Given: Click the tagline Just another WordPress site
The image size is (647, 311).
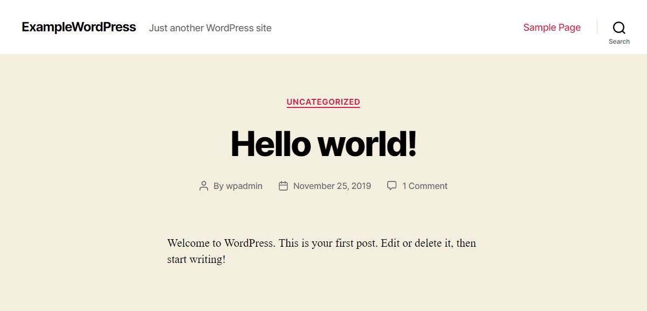Looking at the screenshot, I should [210, 28].
